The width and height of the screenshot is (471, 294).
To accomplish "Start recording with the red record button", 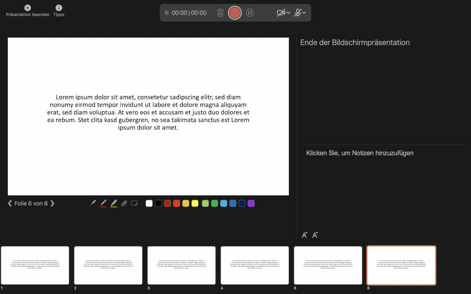I will click(x=235, y=12).
